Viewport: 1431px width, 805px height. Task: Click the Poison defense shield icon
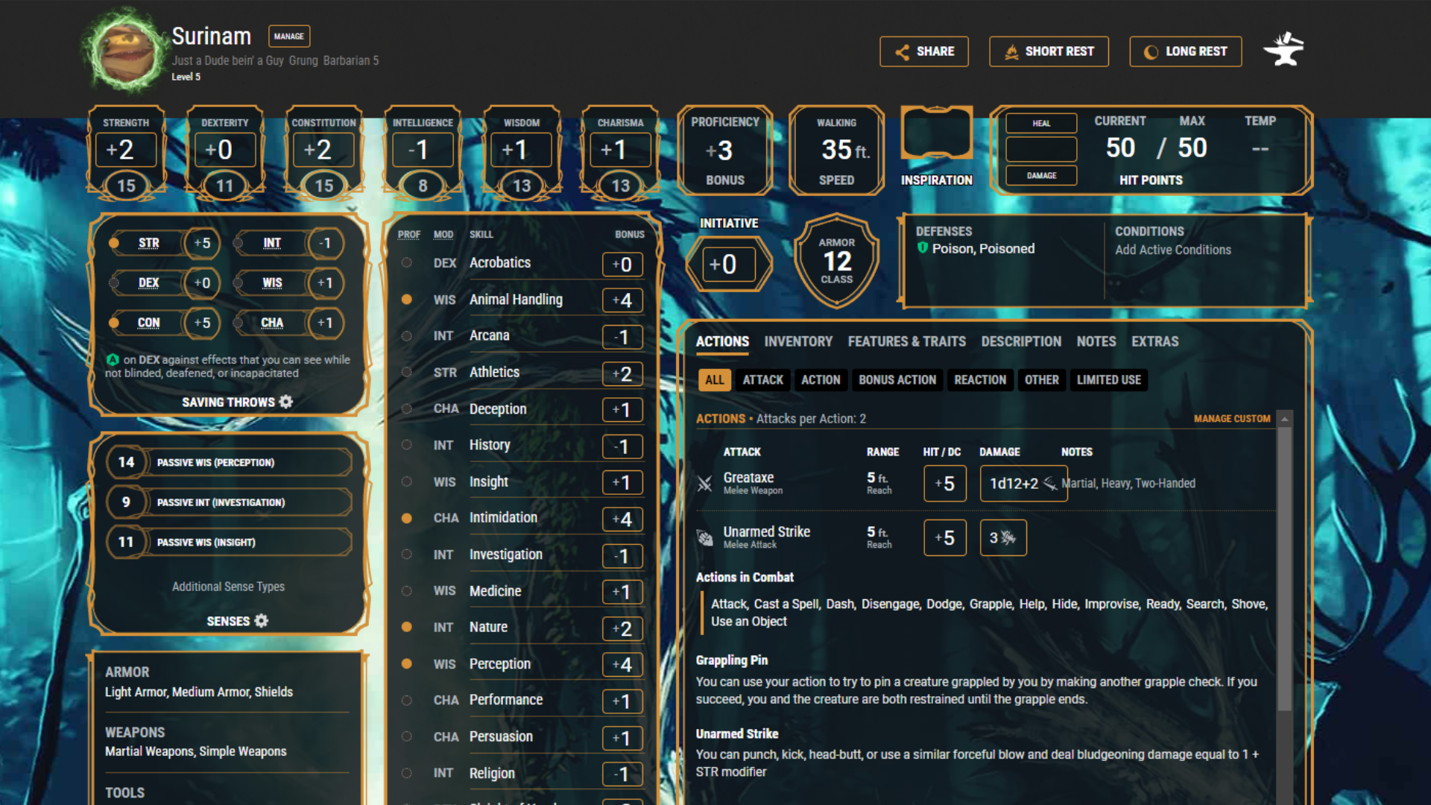click(923, 248)
